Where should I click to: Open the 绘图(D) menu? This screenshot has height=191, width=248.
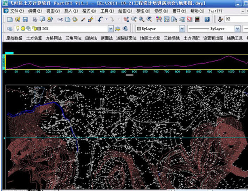pos(123,11)
